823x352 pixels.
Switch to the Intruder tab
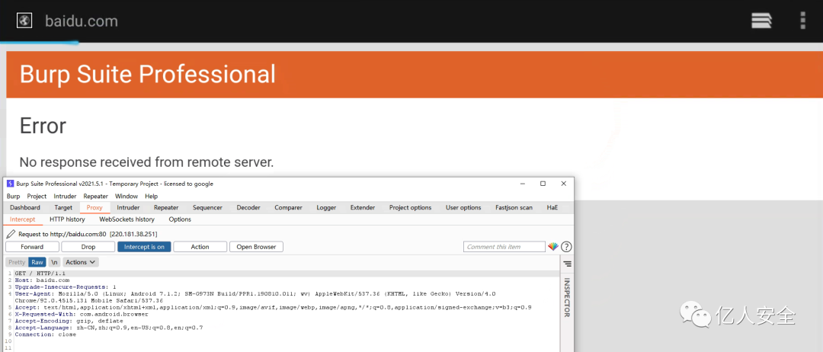128,208
